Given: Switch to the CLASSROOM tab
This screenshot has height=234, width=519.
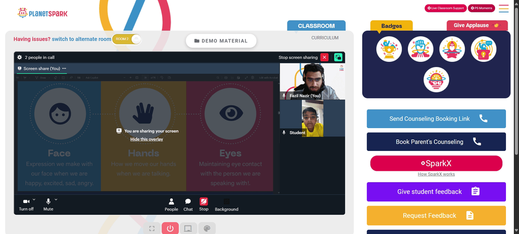Looking at the screenshot, I should 316,26.
